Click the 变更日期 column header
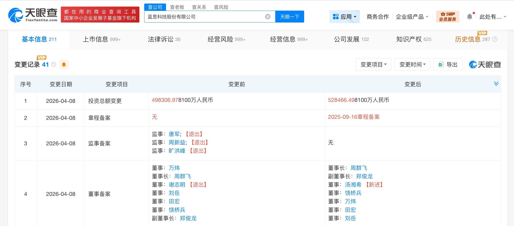Image resolution: width=514 pixels, height=226 pixels. 61,84
